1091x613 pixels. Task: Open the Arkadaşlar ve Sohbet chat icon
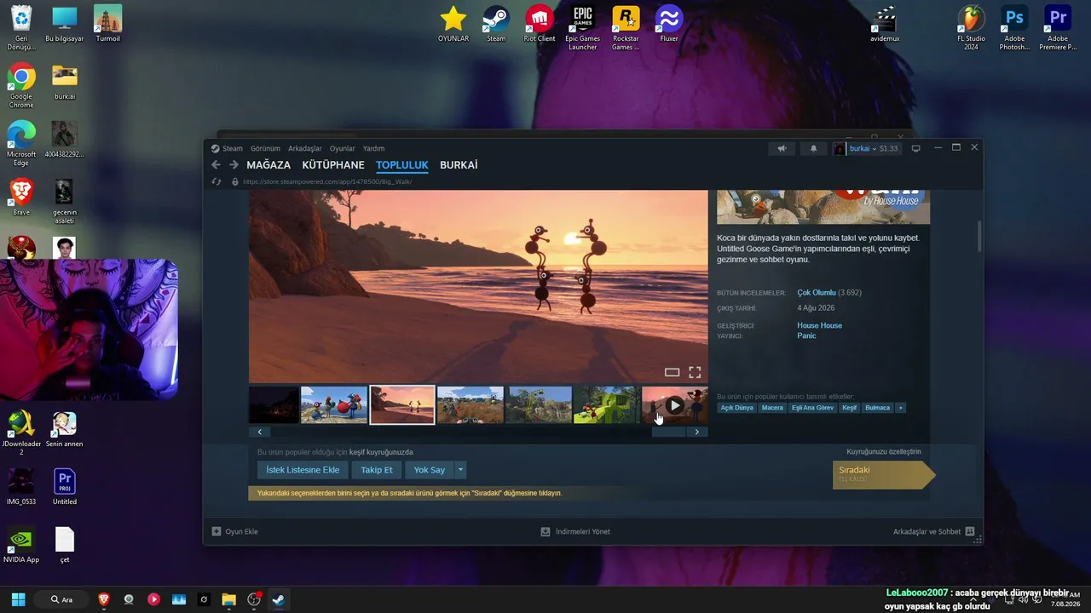(x=969, y=531)
